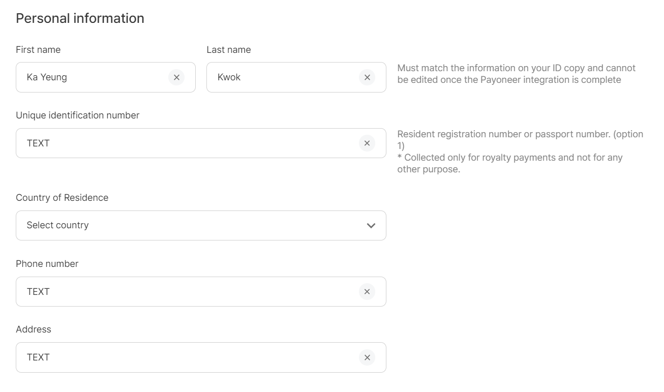Clear the First name field

(176, 77)
